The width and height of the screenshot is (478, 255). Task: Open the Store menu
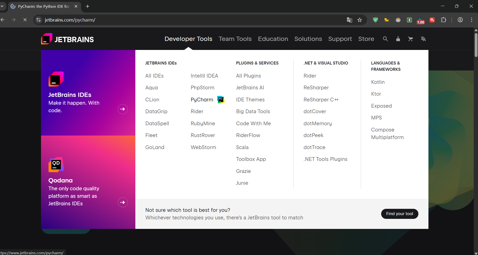366,39
